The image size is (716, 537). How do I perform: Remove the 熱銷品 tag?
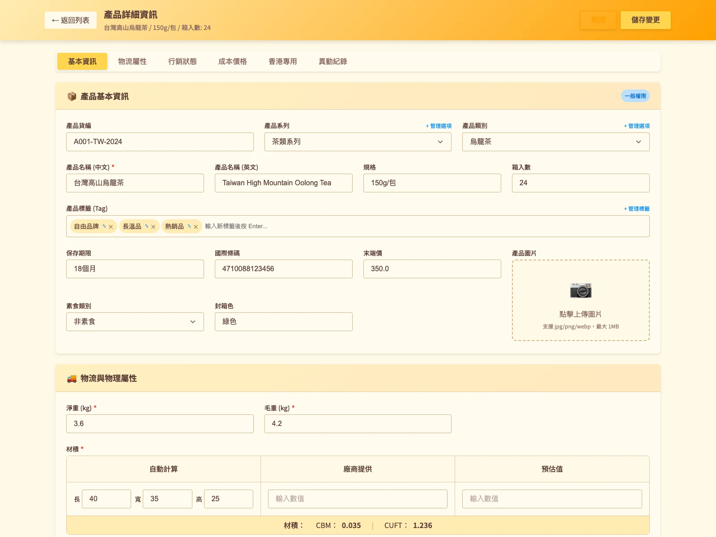(x=196, y=227)
